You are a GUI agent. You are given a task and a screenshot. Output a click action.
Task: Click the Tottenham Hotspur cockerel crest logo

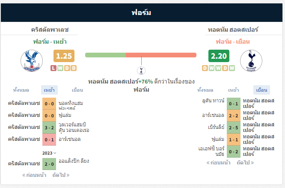(251, 61)
